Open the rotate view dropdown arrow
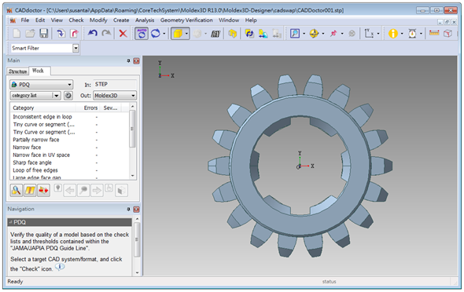 (x=164, y=34)
